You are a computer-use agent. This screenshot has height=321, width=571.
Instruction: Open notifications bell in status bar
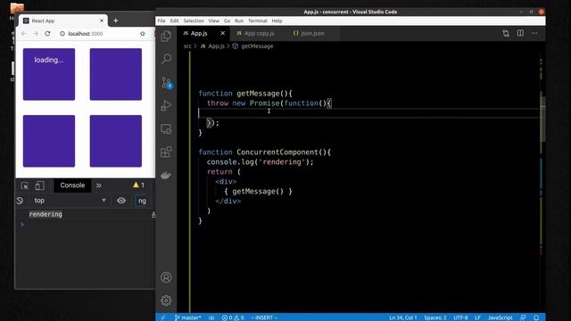coord(536,317)
